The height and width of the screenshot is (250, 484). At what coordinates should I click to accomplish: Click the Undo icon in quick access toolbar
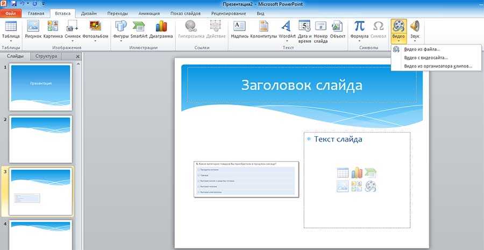click(22, 4)
